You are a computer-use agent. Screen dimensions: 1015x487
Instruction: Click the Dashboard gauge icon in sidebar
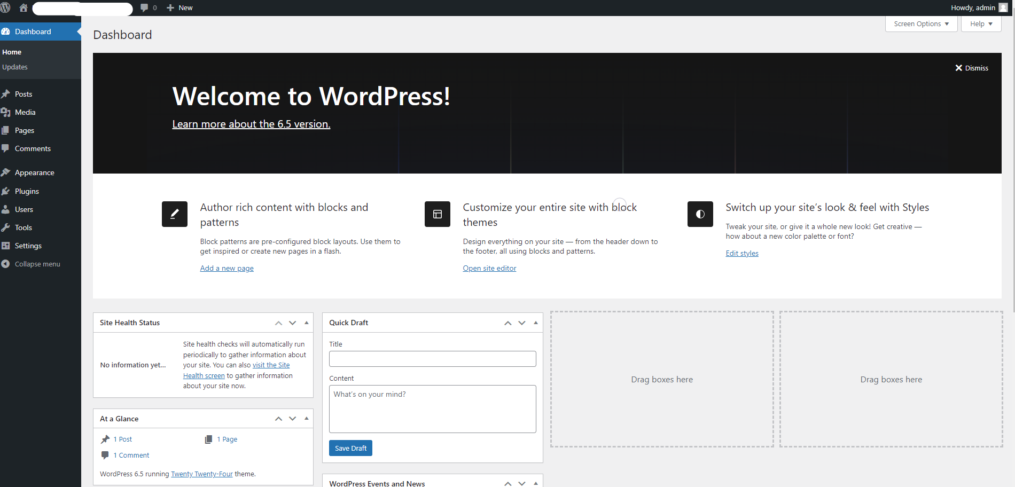(x=6, y=32)
